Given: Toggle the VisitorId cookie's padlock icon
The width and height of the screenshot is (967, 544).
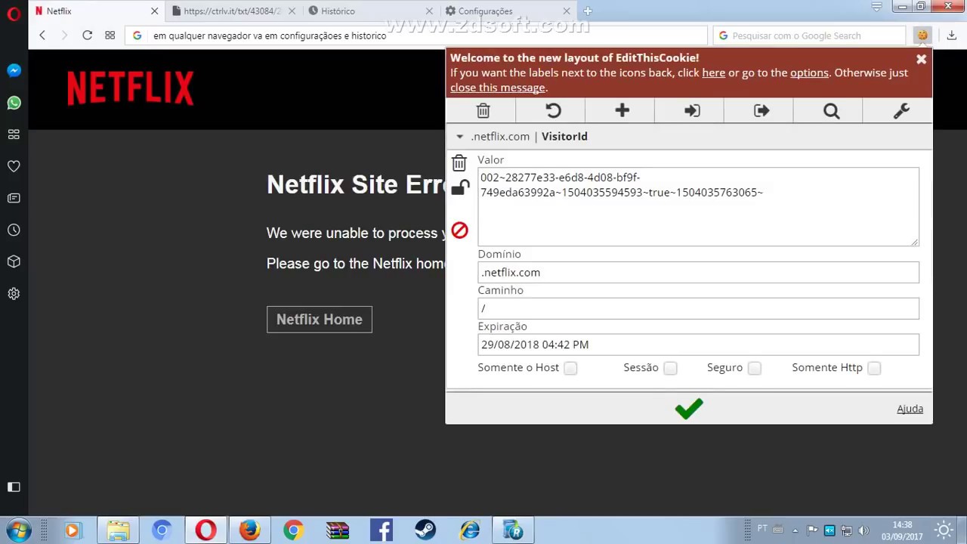Looking at the screenshot, I should (x=460, y=187).
